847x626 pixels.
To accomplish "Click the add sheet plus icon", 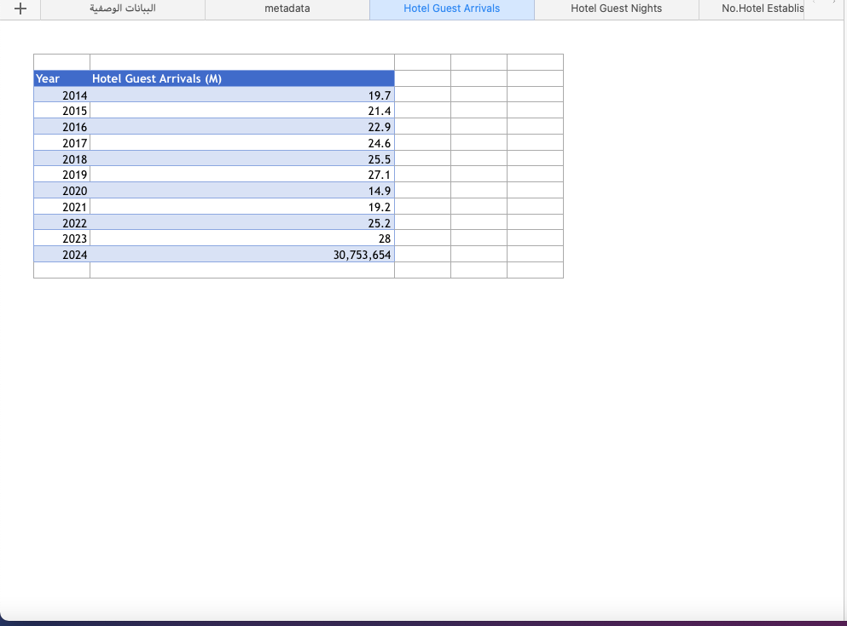I will [20, 9].
